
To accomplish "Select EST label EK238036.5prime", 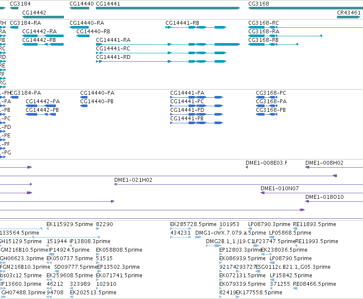I will [x=284, y=250].
